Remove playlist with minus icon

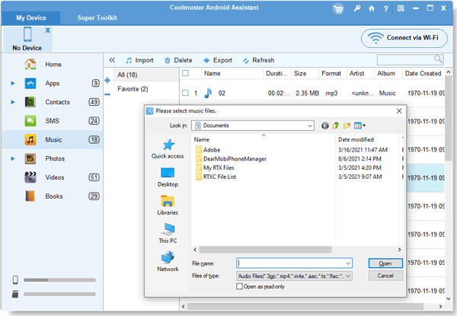click(107, 94)
